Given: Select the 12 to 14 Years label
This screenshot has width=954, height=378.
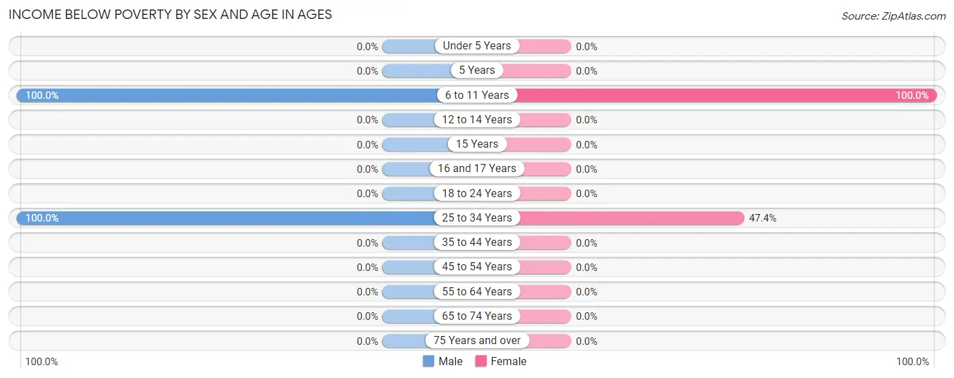Looking at the screenshot, I should click(476, 120).
